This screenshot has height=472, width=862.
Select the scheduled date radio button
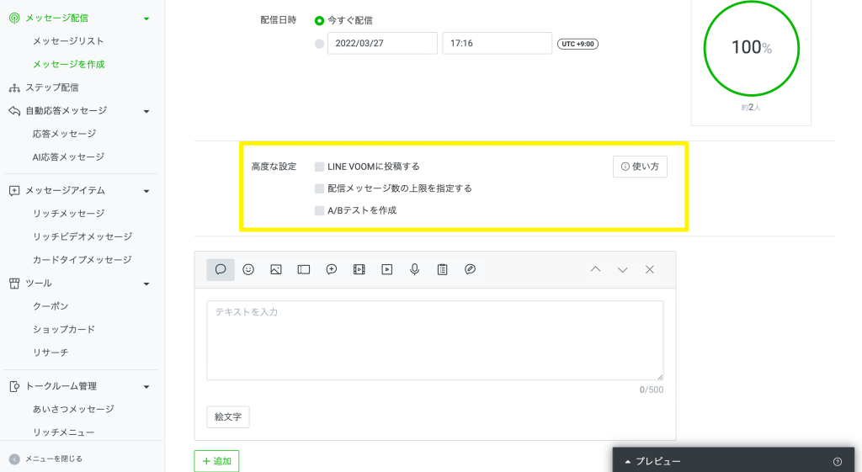pos(319,44)
